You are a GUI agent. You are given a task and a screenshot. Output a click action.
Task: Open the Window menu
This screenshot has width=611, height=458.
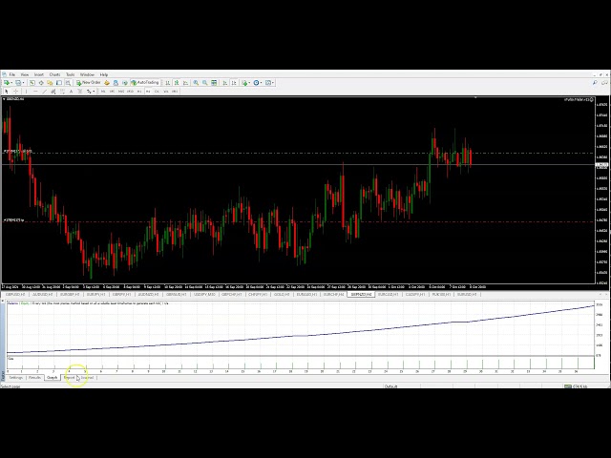[x=87, y=74]
